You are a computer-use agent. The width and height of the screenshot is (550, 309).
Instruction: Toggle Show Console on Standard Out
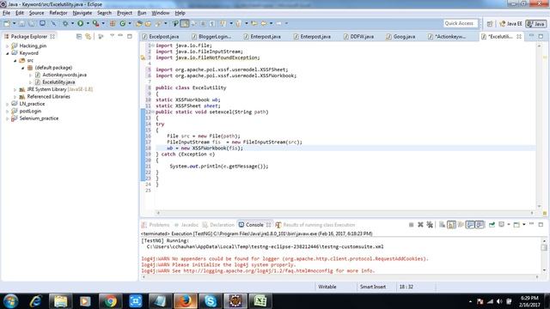click(470, 225)
